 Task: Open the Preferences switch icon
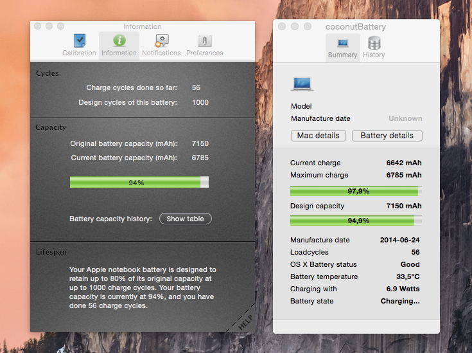point(205,41)
